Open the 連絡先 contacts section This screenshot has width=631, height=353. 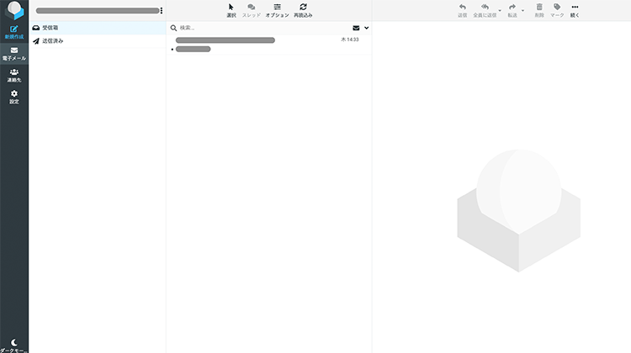point(13,75)
